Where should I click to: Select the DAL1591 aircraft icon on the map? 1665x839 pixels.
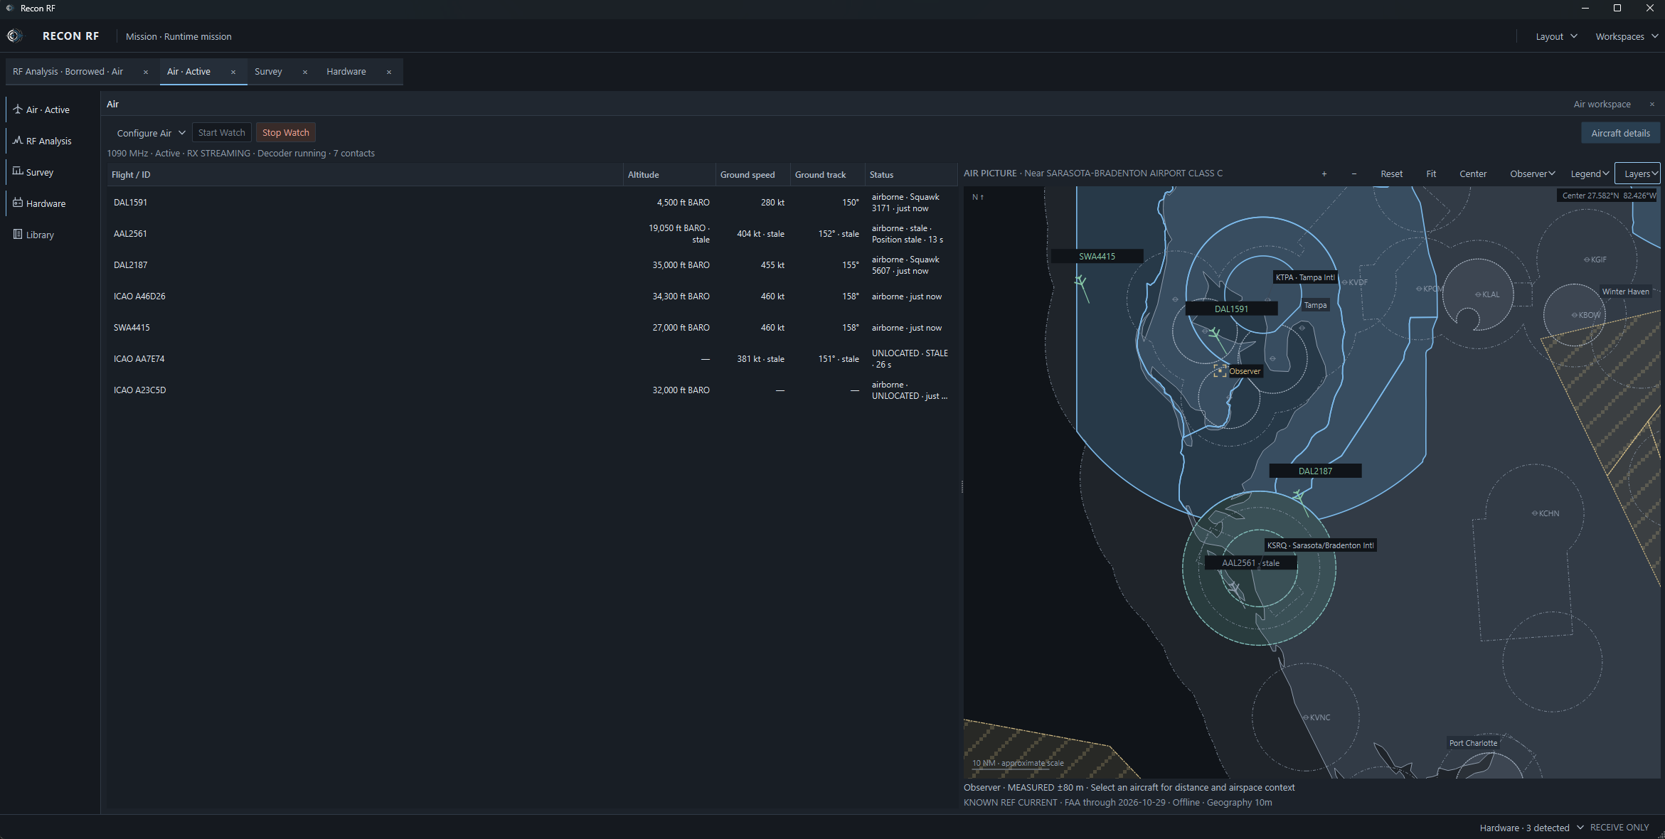pos(1214,333)
